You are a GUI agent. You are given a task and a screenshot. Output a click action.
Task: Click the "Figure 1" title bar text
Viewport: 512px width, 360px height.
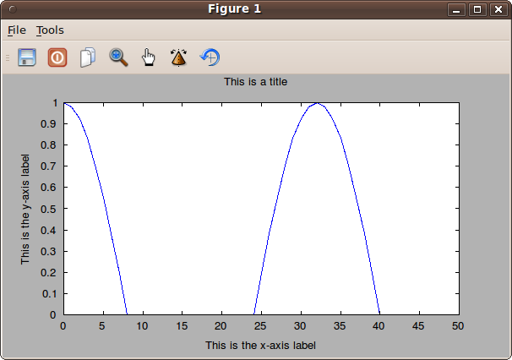pyautogui.click(x=234, y=8)
